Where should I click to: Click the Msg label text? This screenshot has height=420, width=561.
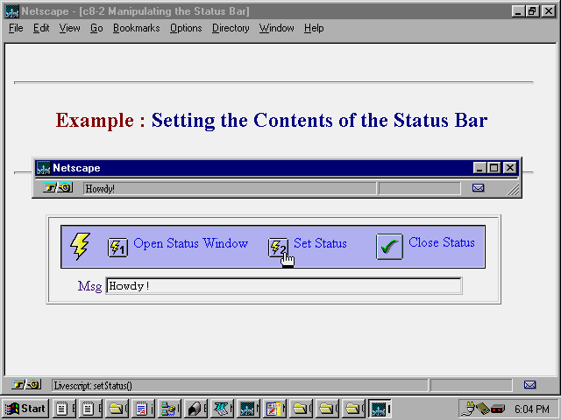(x=89, y=286)
